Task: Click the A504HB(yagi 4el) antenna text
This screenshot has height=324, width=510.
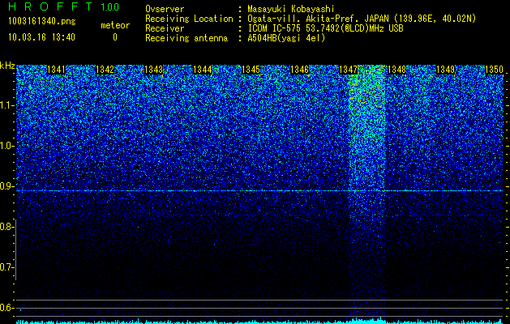Action: pyautogui.click(x=286, y=38)
